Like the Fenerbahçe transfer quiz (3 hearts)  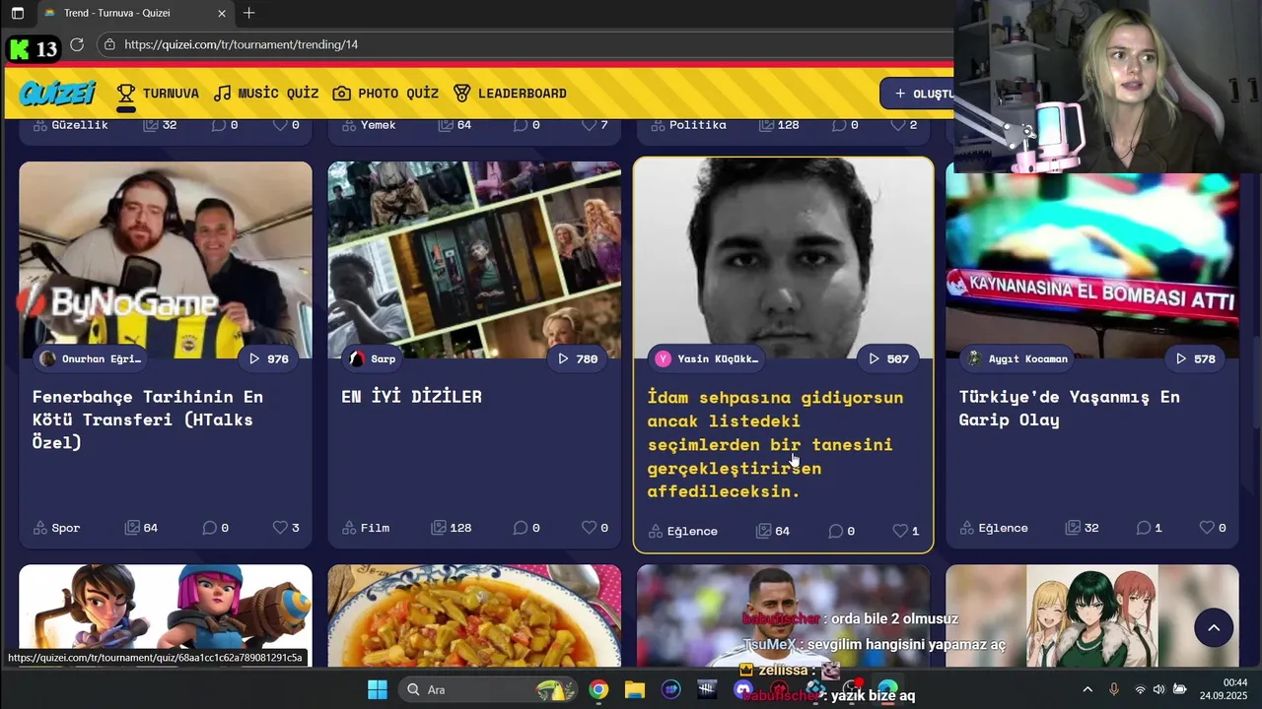pyautogui.click(x=286, y=528)
